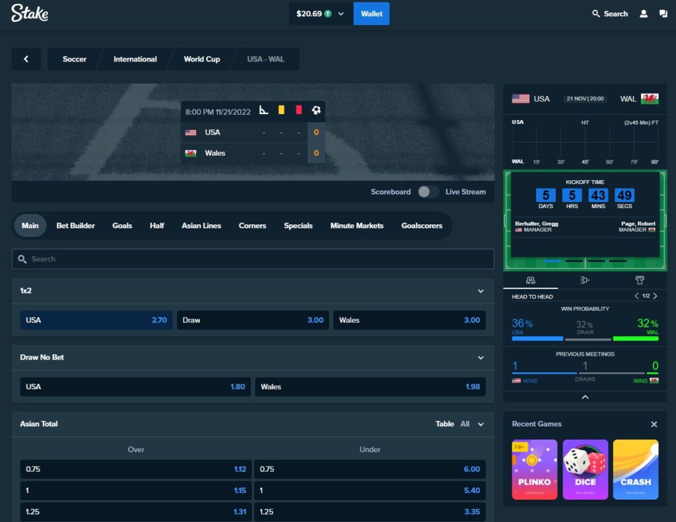Pick Under 1.25 at 3.35
676x522 pixels.
coord(370,511)
